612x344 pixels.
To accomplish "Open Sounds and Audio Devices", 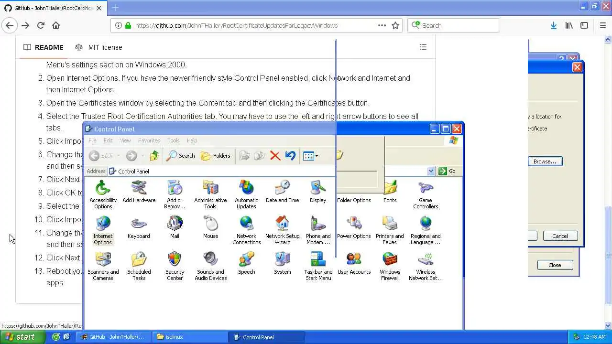I will [x=210, y=266].
